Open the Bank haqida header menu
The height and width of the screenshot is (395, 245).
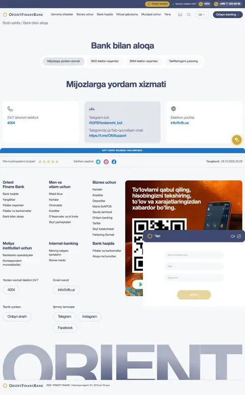105,14
